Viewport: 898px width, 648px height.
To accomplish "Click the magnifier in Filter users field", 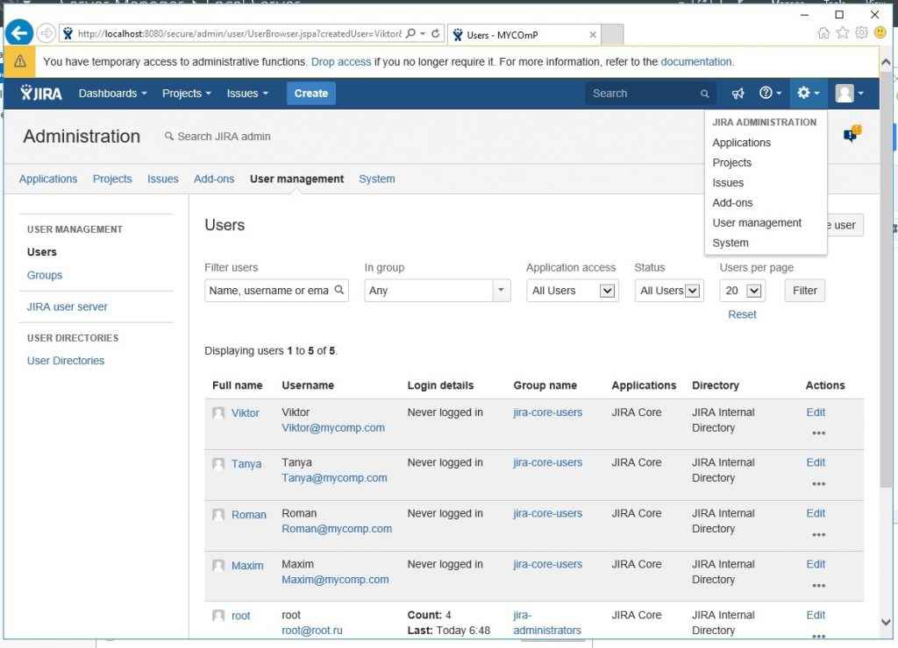I will [339, 289].
